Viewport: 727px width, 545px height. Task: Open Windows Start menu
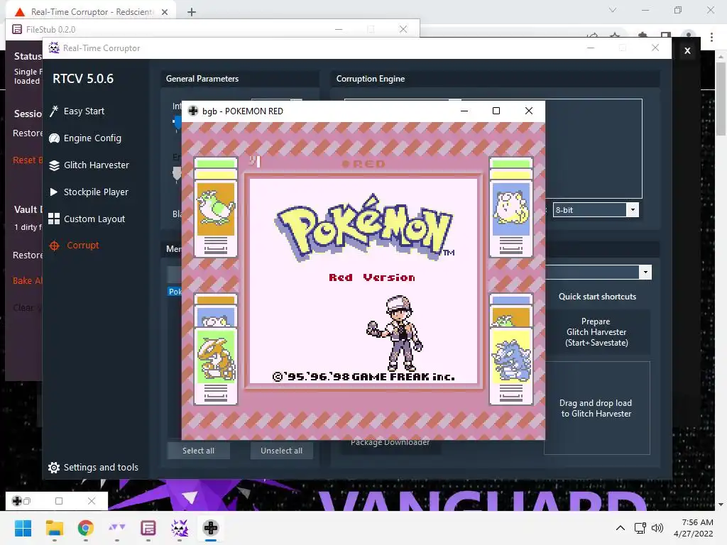[23, 528]
